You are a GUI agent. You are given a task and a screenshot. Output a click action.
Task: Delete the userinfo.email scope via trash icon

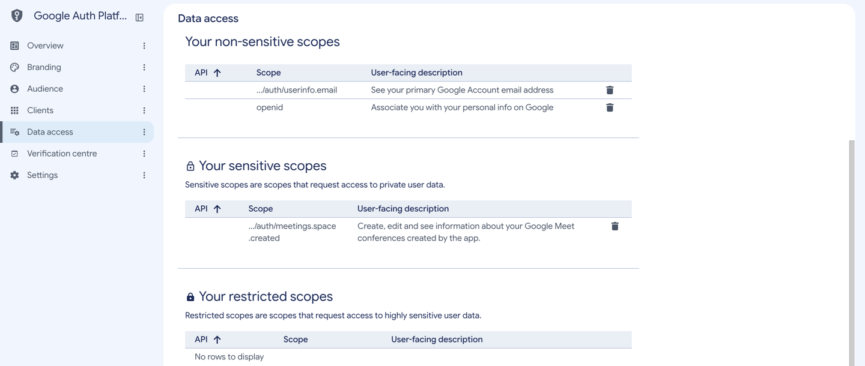610,90
